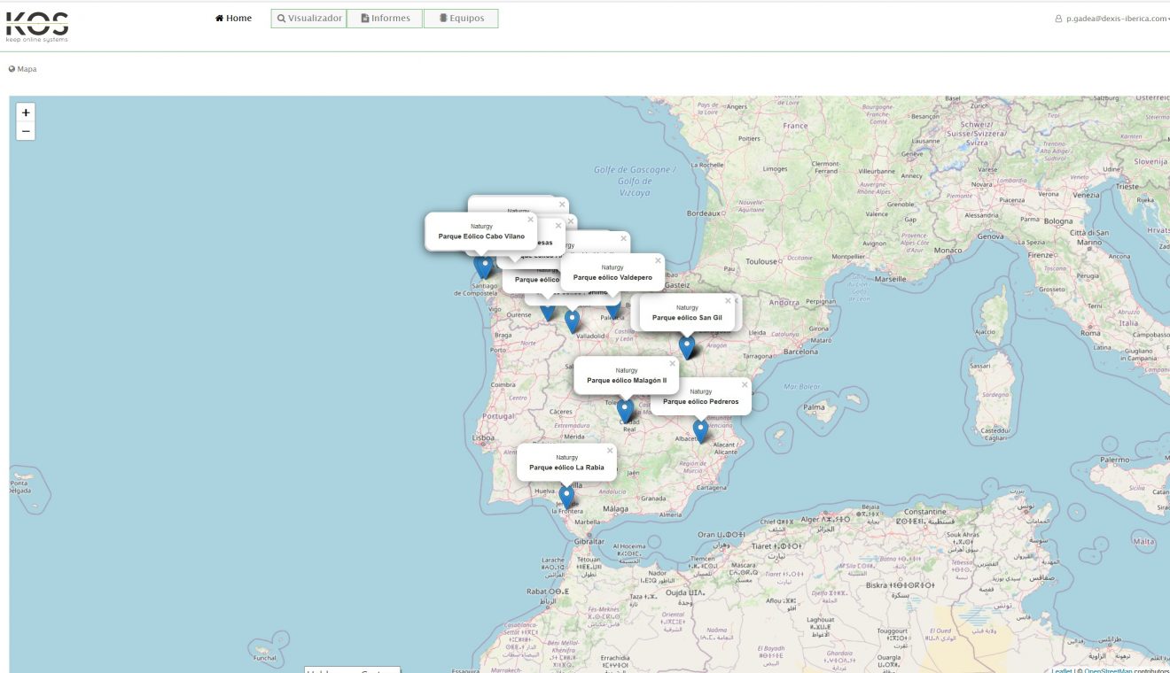Open the Home menu item
This screenshot has height=673, width=1170.
pos(233,19)
